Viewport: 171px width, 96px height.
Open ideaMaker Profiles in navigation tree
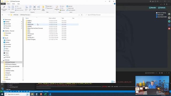(10, 71)
